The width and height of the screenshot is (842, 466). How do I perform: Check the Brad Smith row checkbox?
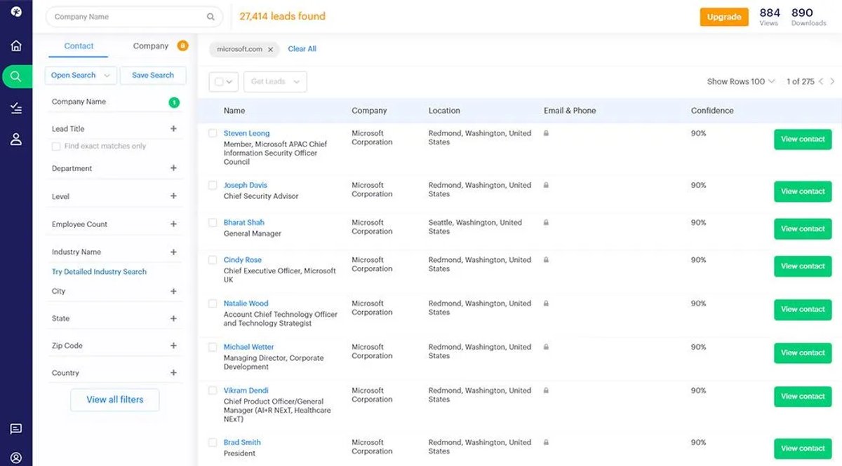click(213, 442)
